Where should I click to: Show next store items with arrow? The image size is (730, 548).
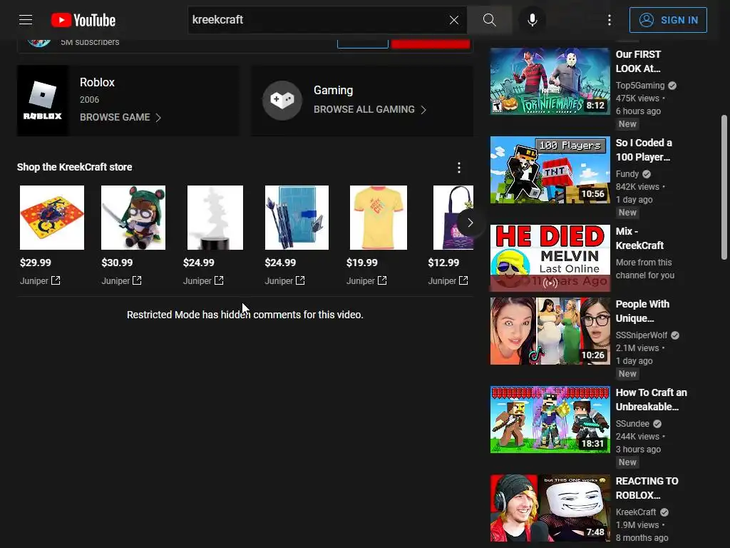click(x=470, y=223)
